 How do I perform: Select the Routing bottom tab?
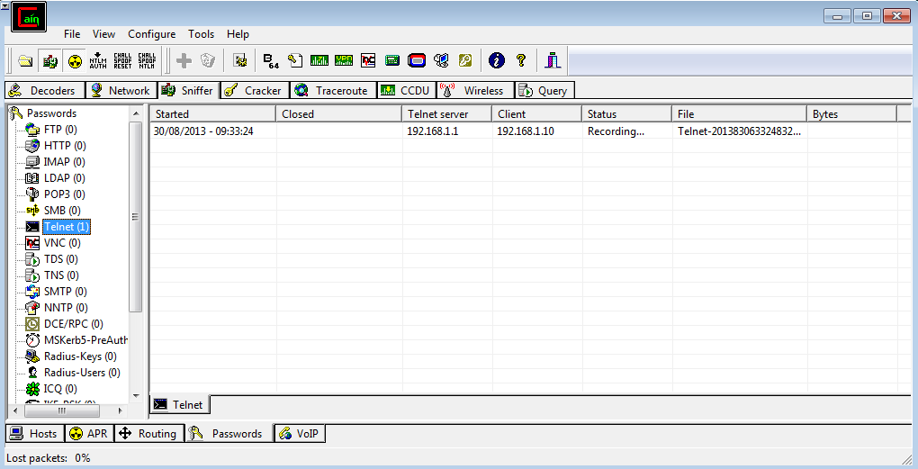pos(148,433)
